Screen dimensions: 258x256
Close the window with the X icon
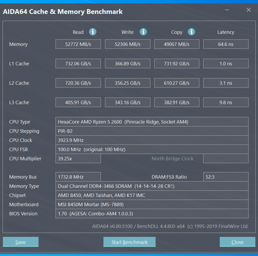pos(249,10)
